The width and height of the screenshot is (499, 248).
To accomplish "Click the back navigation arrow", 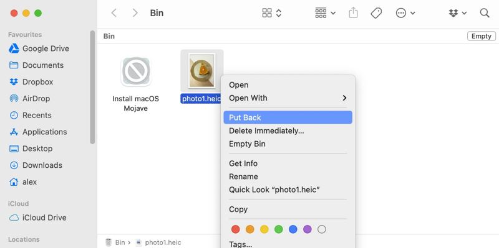I will click(114, 13).
